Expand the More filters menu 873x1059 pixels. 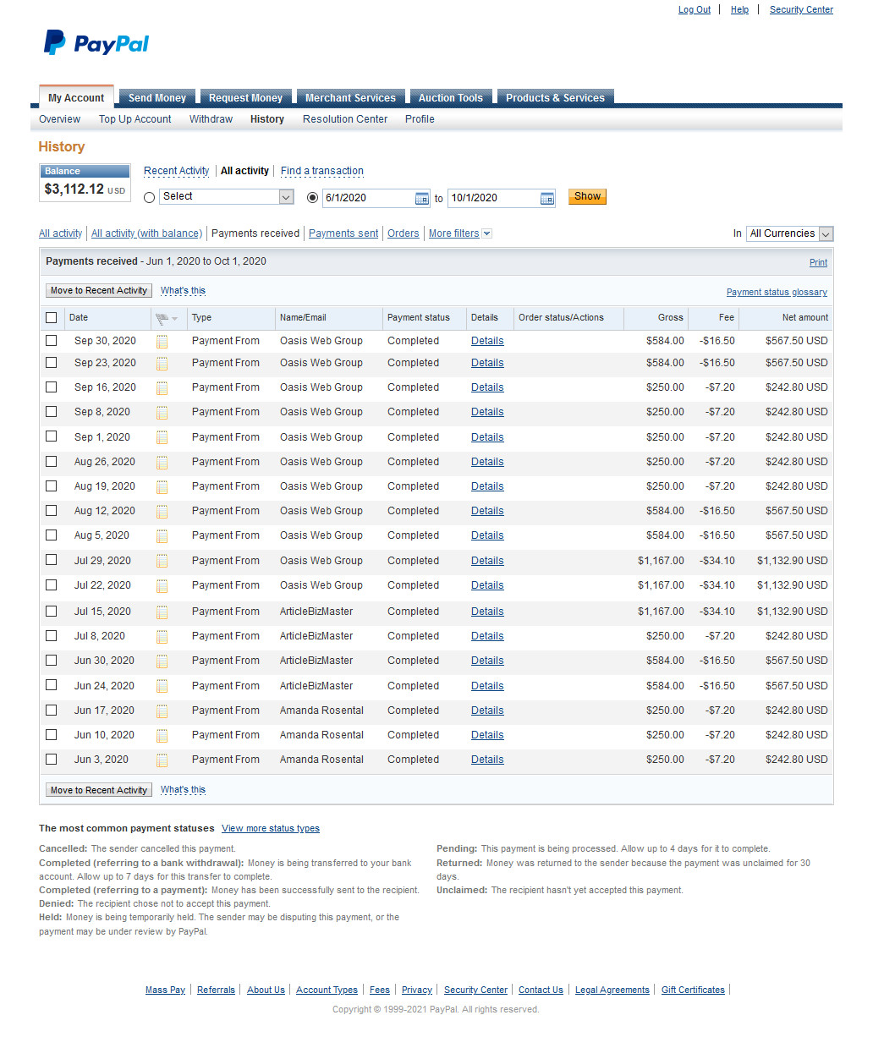pyautogui.click(x=460, y=233)
